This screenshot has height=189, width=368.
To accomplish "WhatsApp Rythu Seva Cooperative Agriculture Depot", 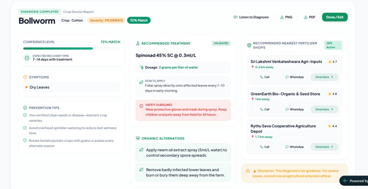I will (x=294, y=147).
